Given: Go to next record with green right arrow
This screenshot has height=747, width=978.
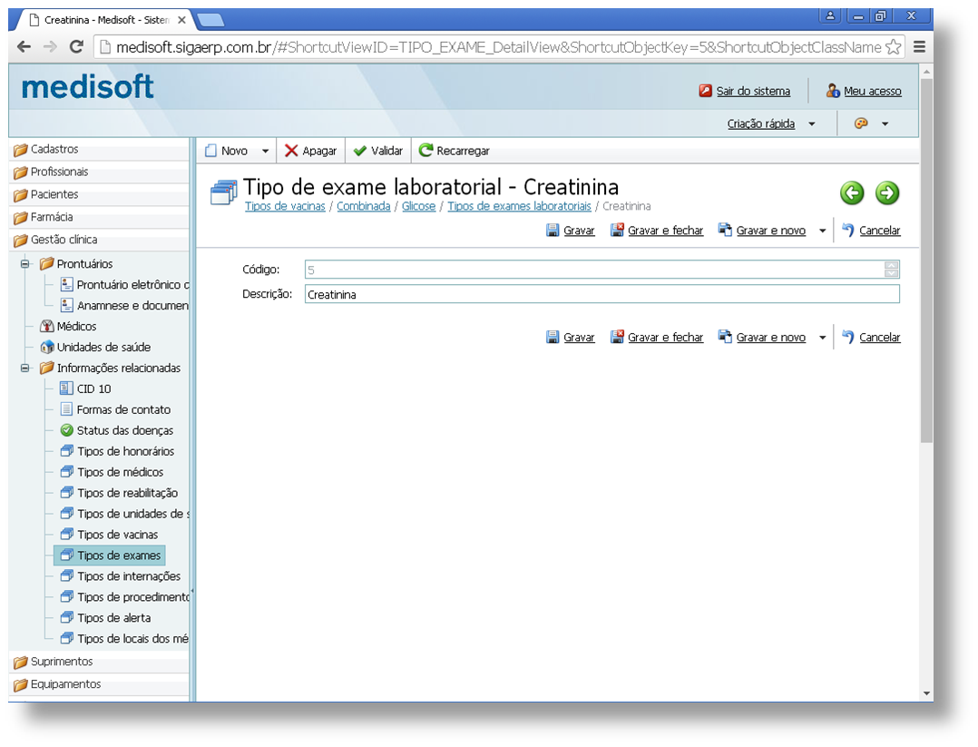Looking at the screenshot, I should [x=887, y=192].
